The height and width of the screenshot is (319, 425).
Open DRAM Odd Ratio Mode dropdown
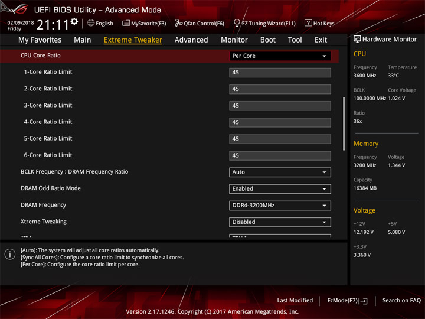tap(280, 189)
